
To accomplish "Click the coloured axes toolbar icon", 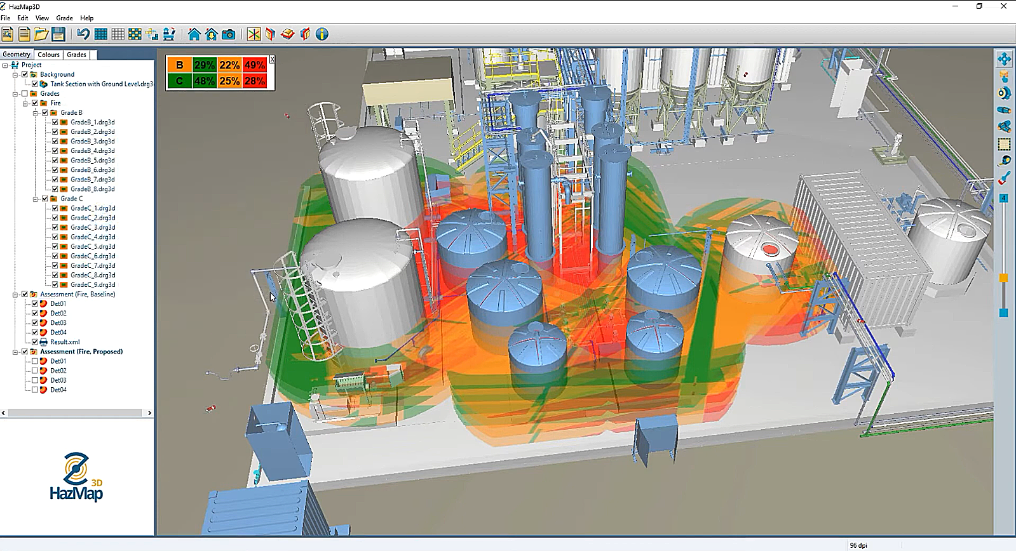I will point(254,34).
